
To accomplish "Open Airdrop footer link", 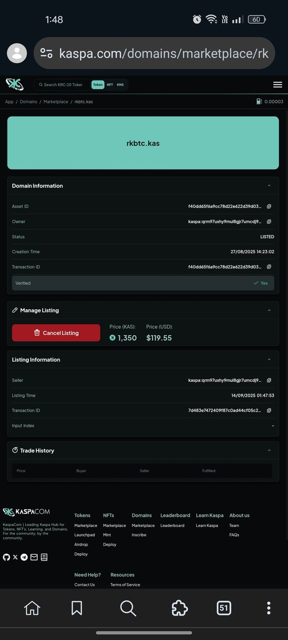I will 81,545.
